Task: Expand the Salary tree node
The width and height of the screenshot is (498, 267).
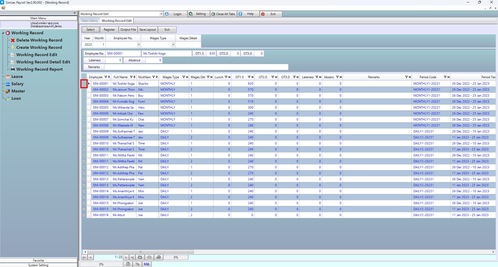Action: 3,84
